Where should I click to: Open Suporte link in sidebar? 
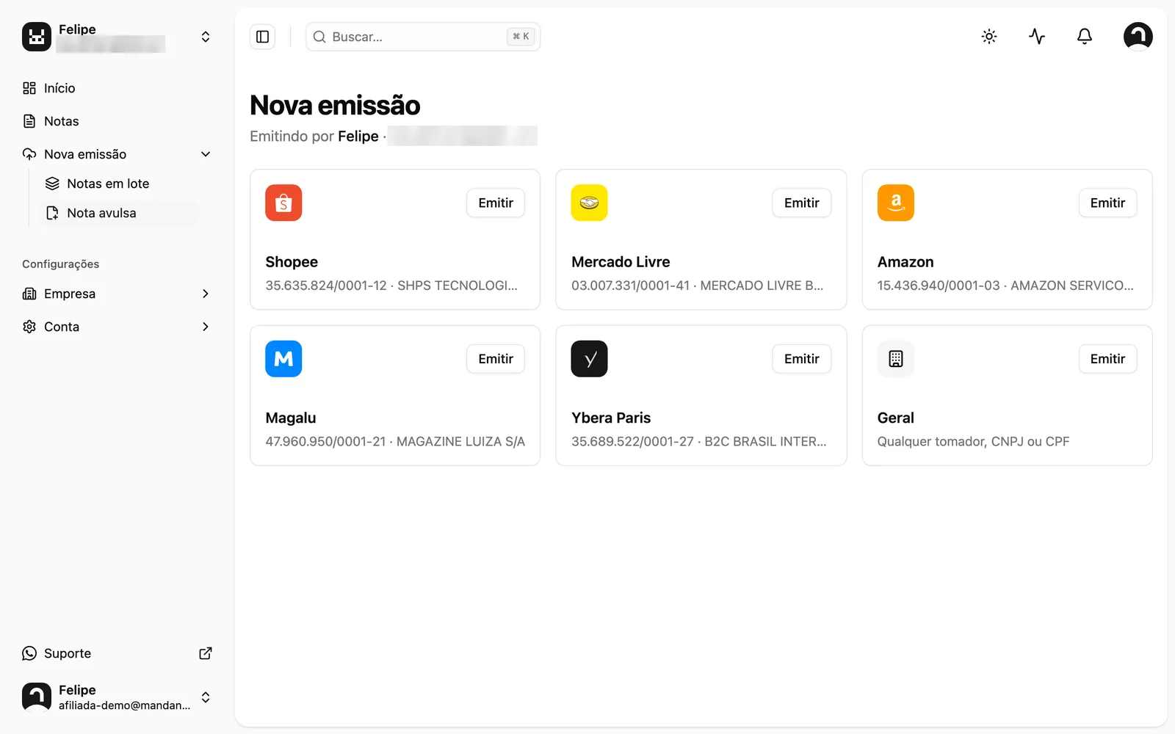coord(117,653)
